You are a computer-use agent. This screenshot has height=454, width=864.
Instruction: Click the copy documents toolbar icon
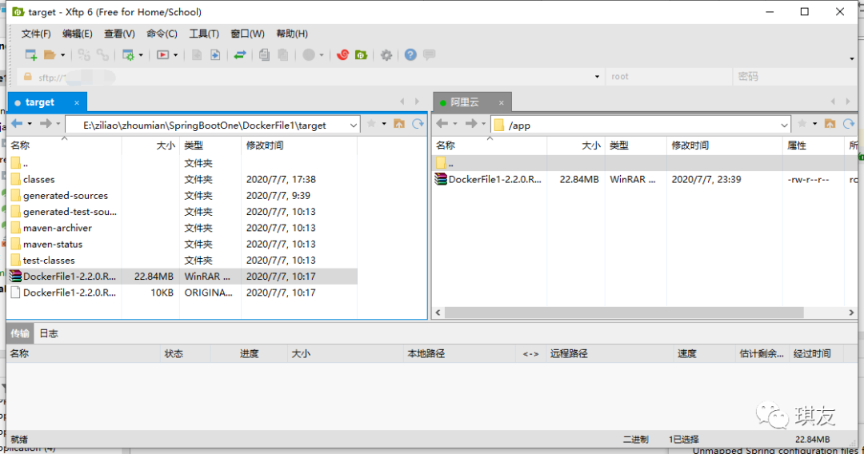(265, 54)
